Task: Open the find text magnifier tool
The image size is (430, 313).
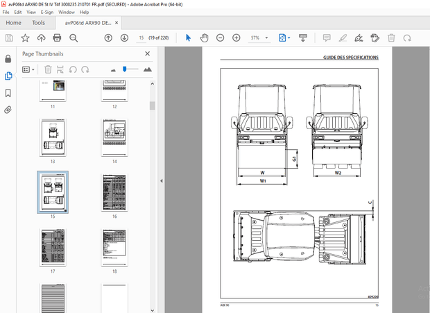Action: click(x=74, y=38)
